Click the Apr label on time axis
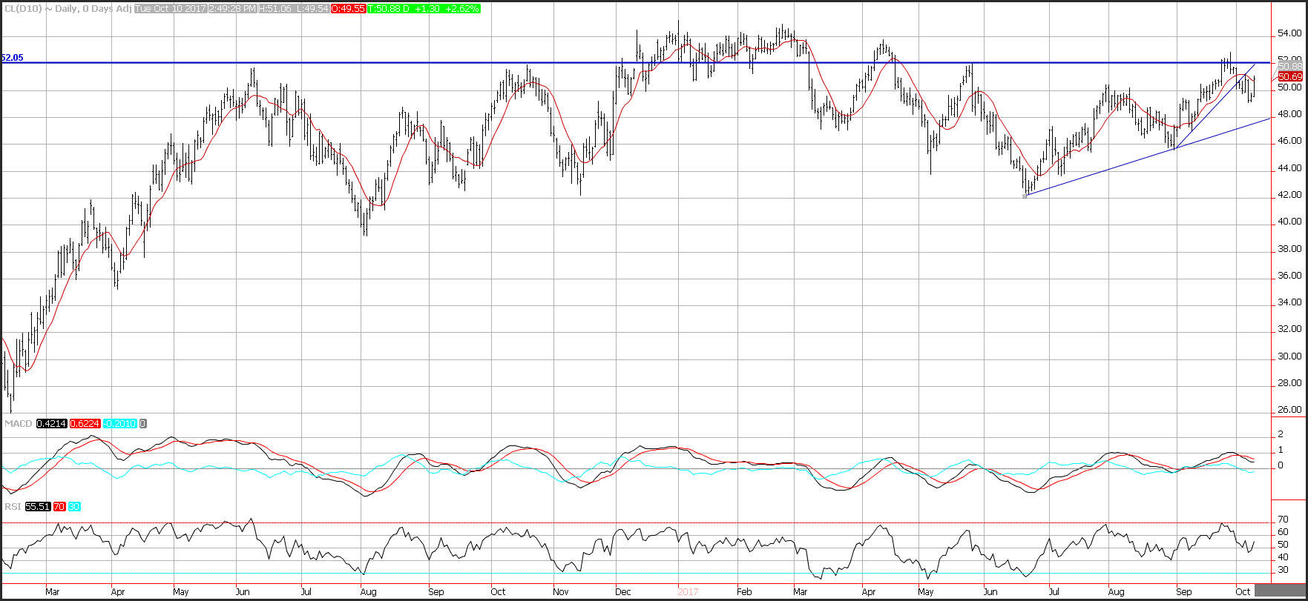Viewport: 1308px width, 601px height. [118, 592]
